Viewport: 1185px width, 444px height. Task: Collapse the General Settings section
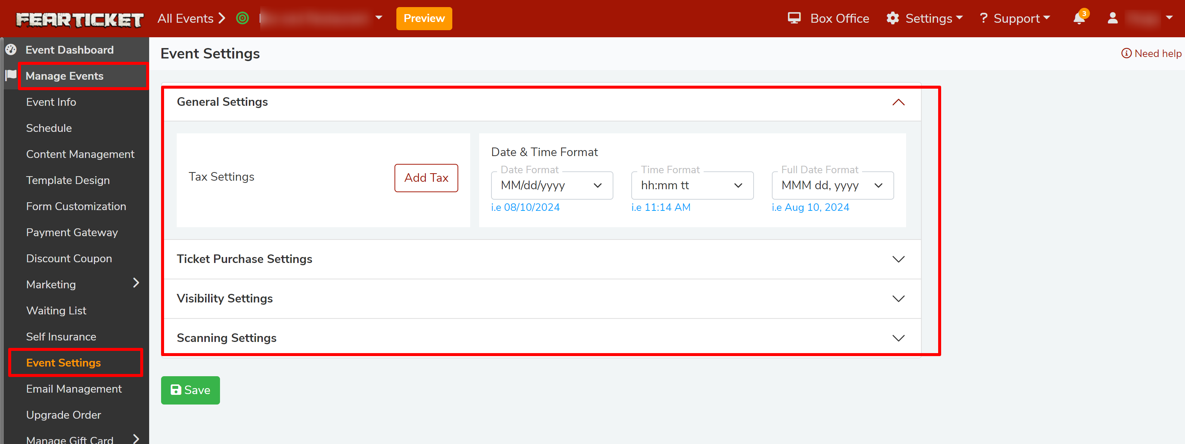tap(898, 102)
